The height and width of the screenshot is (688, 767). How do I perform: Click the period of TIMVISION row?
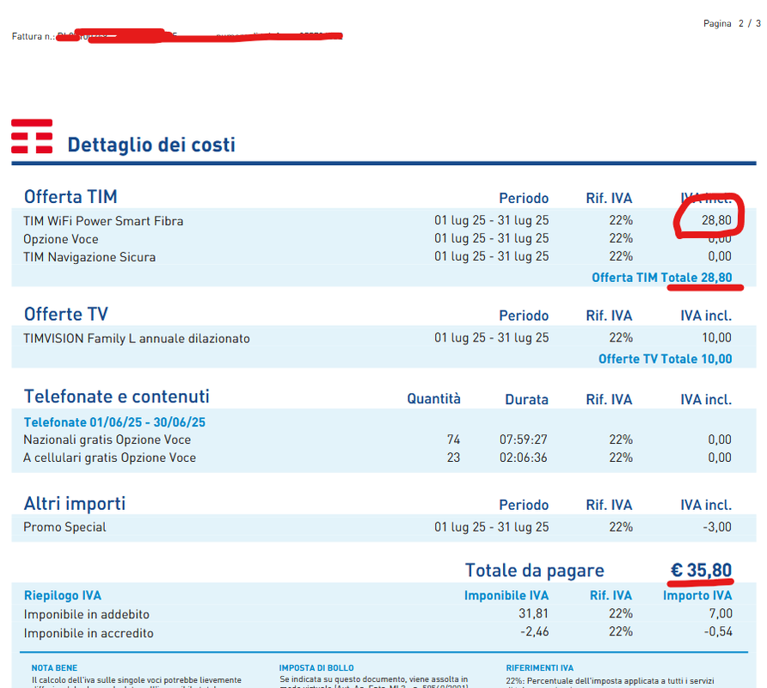[x=492, y=338]
